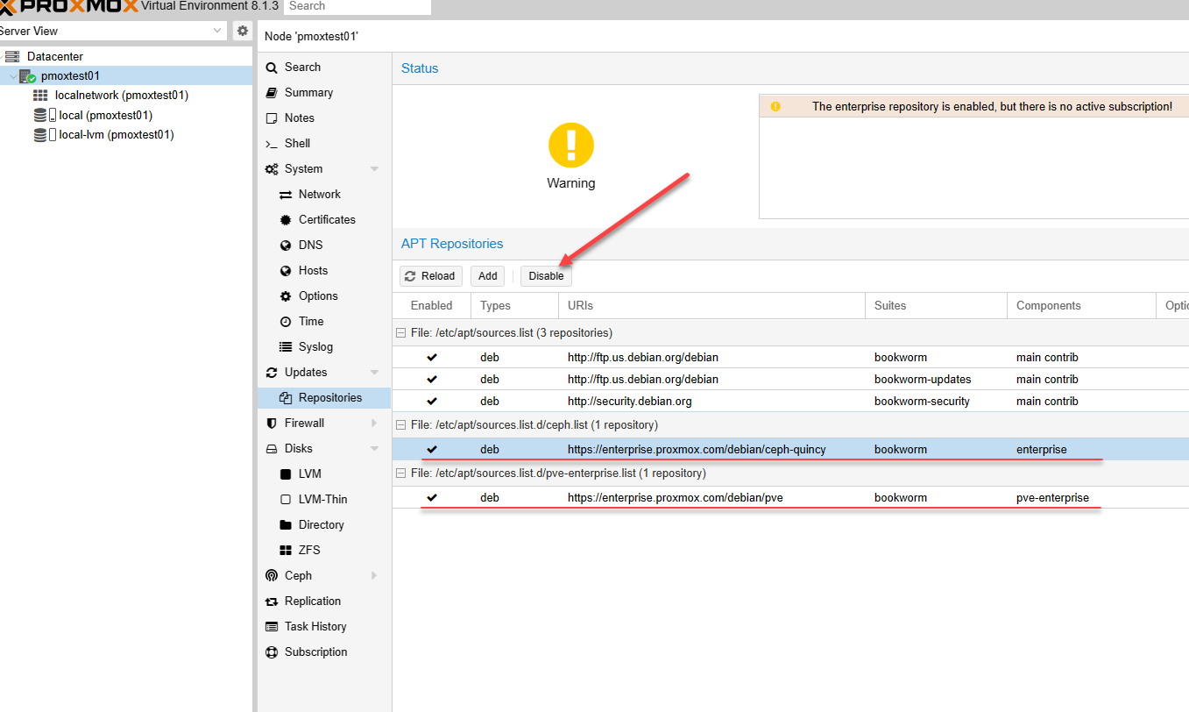Click the Ceph icon in node menu
The height and width of the screenshot is (712, 1189).
coord(272,576)
